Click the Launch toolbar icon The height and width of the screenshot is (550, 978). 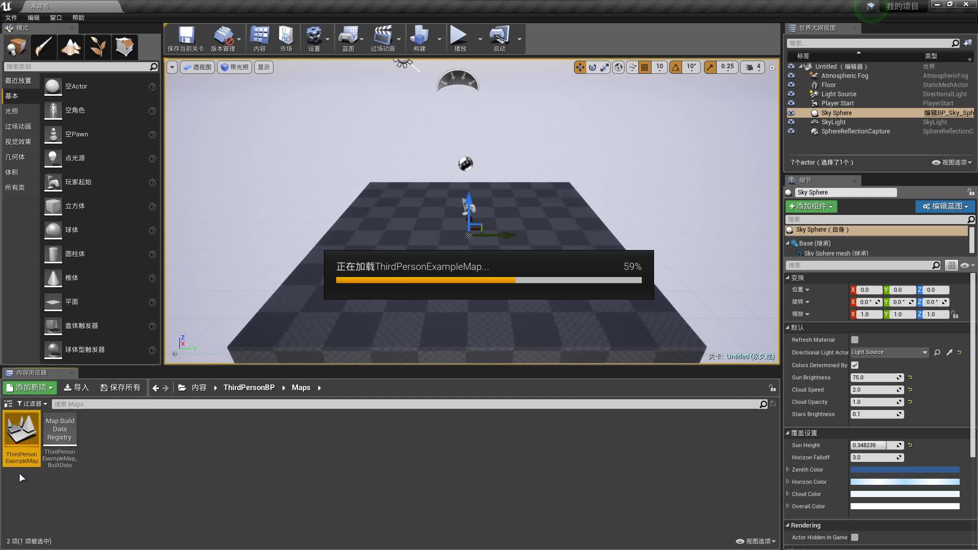point(500,36)
